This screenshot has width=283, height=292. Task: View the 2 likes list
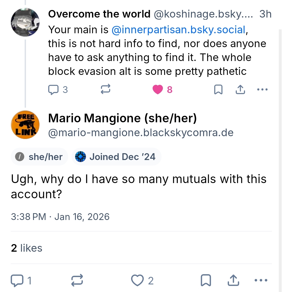tap(26, 248)
